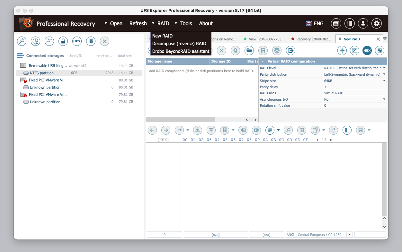Select the Removable USB King... storage
402x252 pixels.
pos(79,66)
